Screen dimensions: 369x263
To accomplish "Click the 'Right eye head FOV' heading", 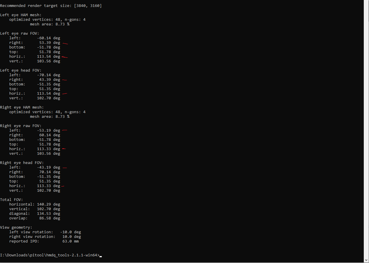I will click(22, 163).
